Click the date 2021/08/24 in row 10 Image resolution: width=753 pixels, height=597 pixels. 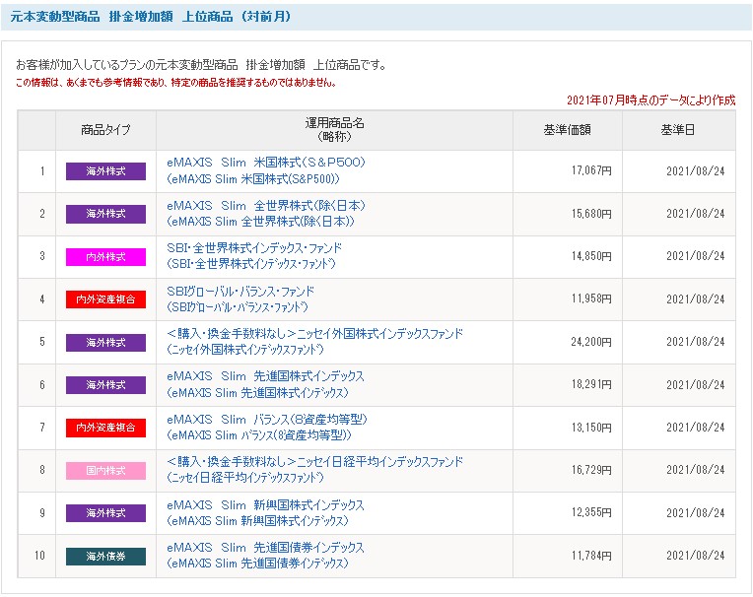(696, 556)
